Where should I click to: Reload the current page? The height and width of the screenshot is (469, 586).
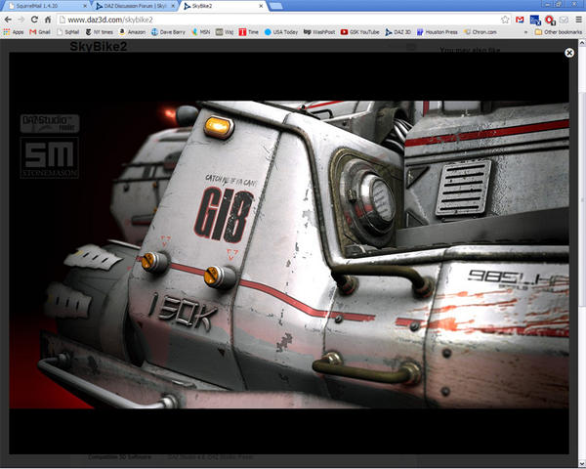(34, 20)
